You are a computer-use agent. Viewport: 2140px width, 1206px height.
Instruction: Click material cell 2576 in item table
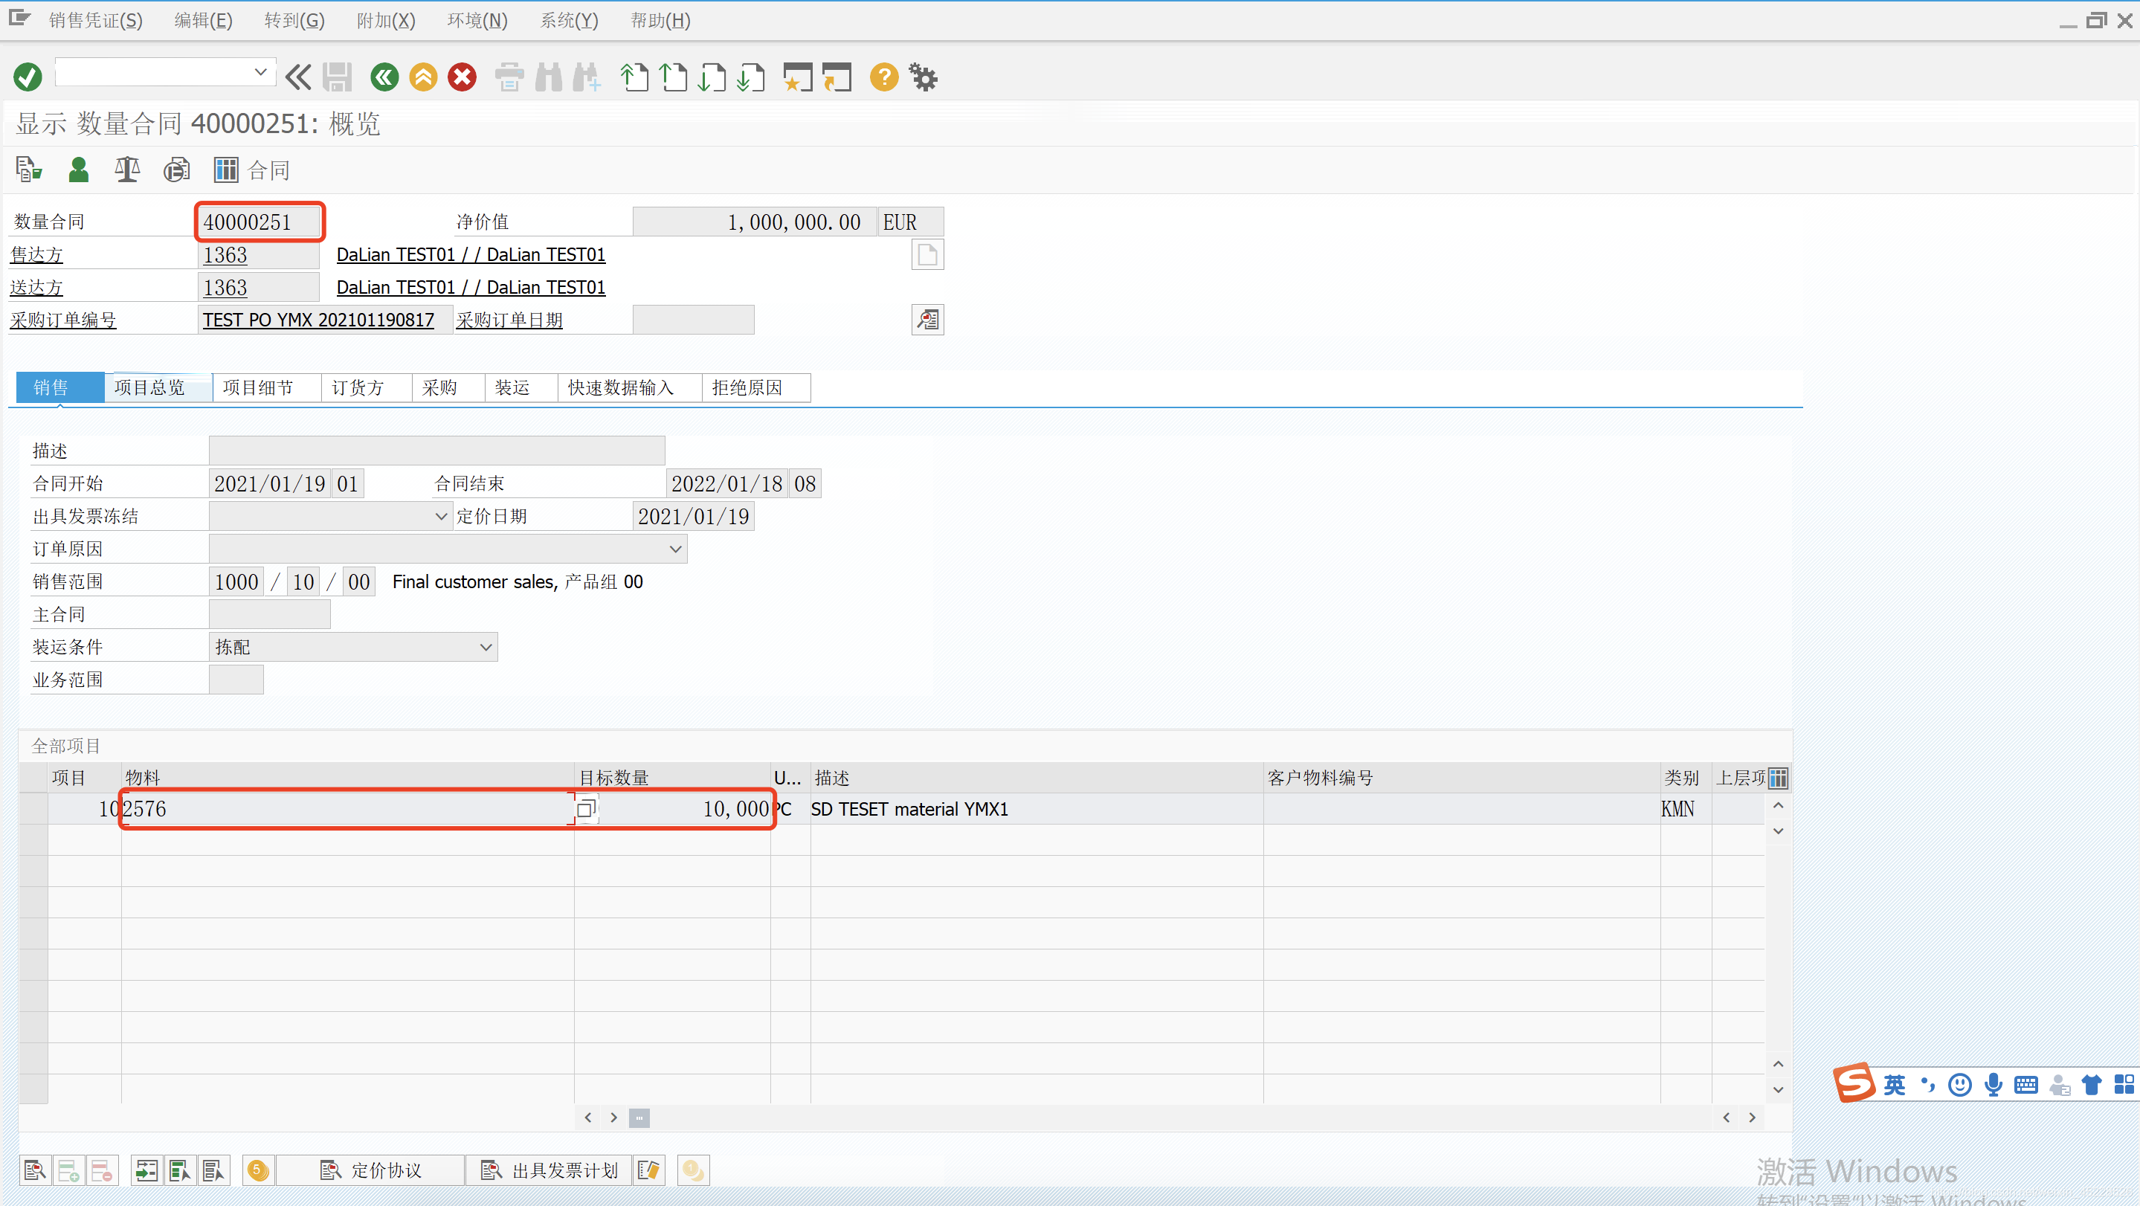(x=347, y=808)
